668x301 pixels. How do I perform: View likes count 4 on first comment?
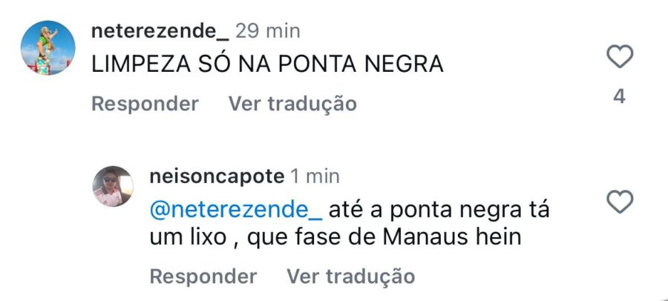620,96
